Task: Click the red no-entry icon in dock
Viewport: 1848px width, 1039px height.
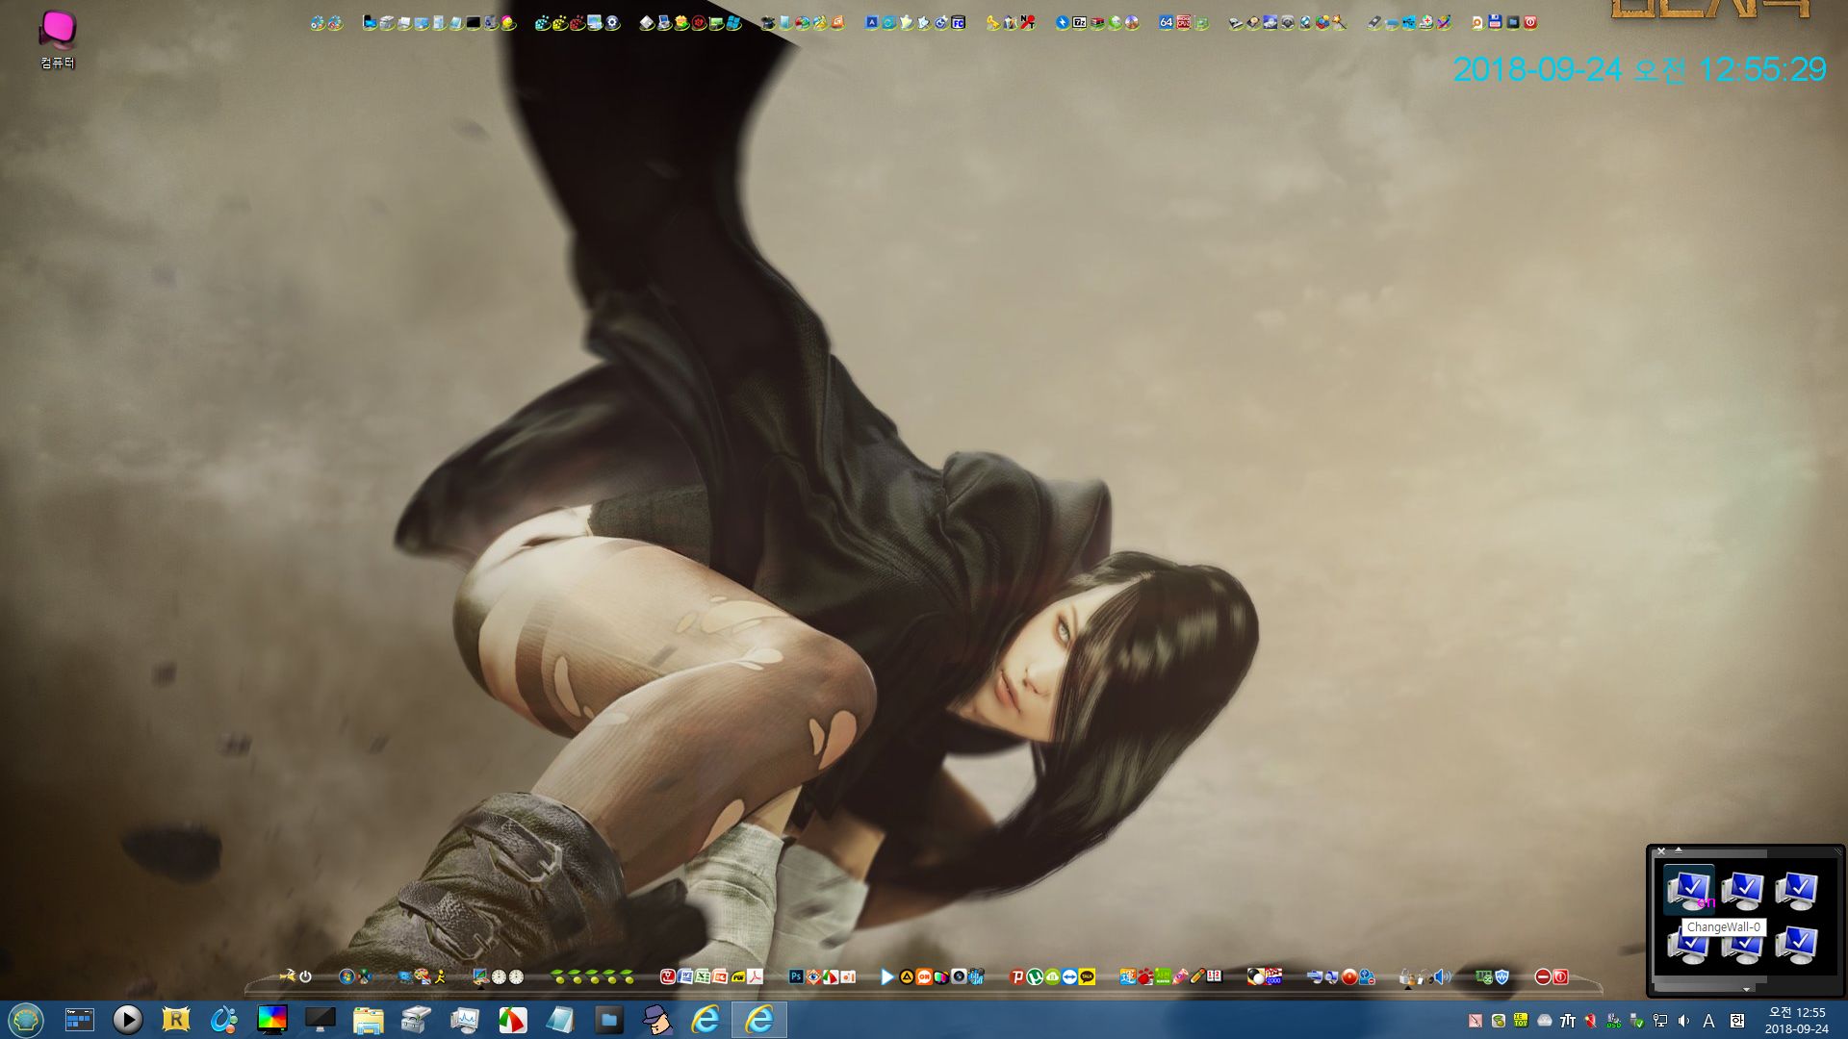Action: click(1543, 976)
